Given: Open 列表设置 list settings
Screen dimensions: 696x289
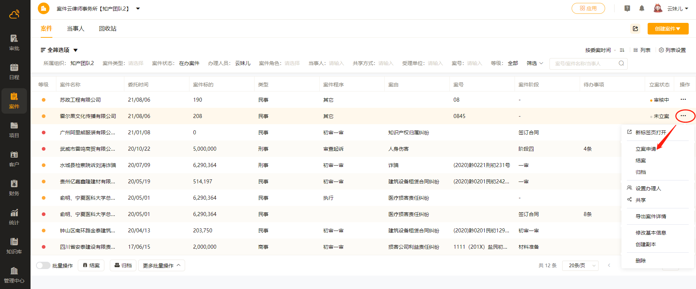Looking at the screenshot, I should click(x=672, y=50).
